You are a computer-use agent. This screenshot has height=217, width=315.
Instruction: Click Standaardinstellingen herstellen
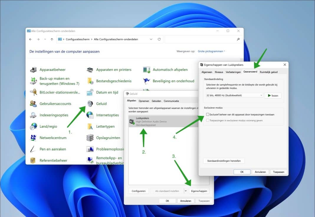click(224, 161)
